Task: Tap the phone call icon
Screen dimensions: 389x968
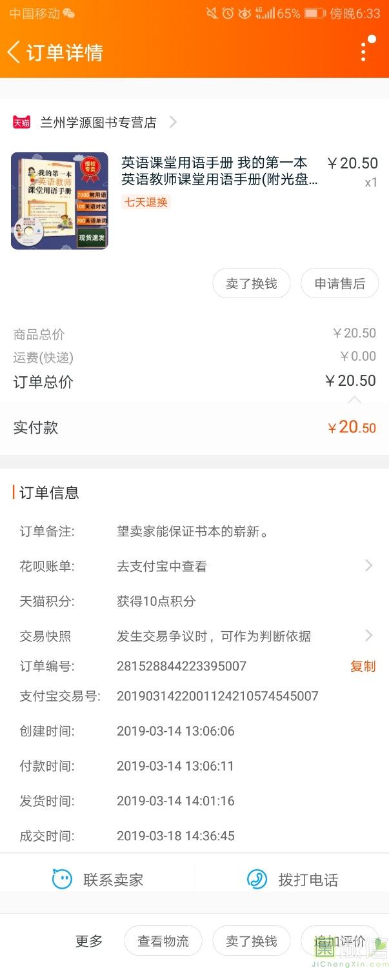Action: (257, 879)
